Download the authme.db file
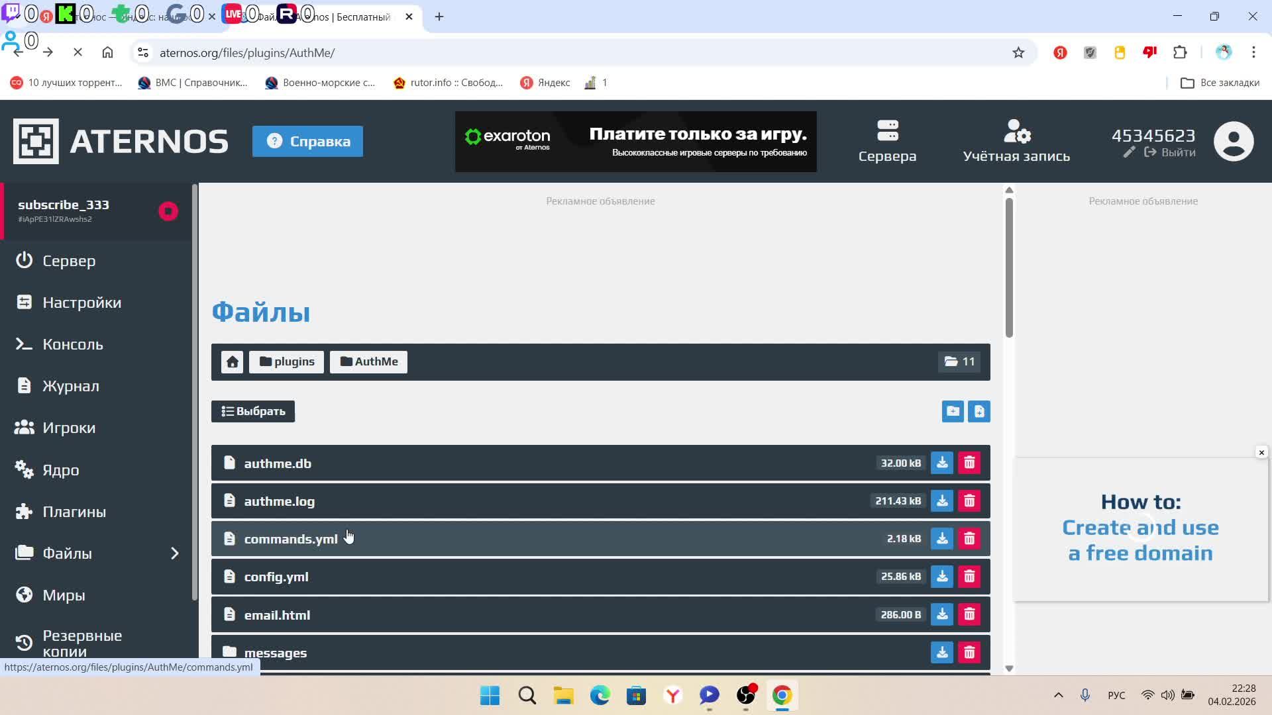This screenshot has width=1272, height=715. pyautogui.click(x=941, y=463)
